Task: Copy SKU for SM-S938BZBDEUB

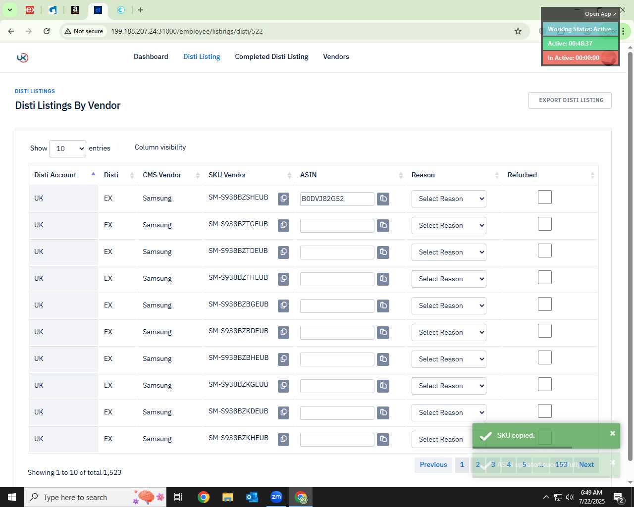Action: 283,332
